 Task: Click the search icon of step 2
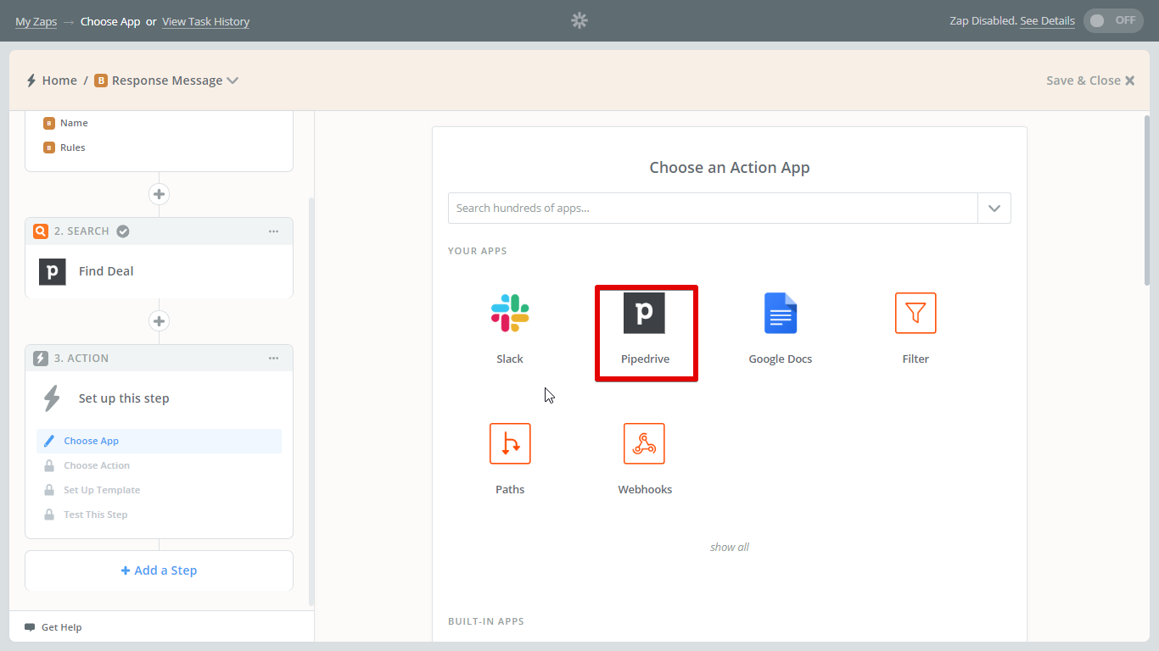pyautogui.click(x=41, y=231)
